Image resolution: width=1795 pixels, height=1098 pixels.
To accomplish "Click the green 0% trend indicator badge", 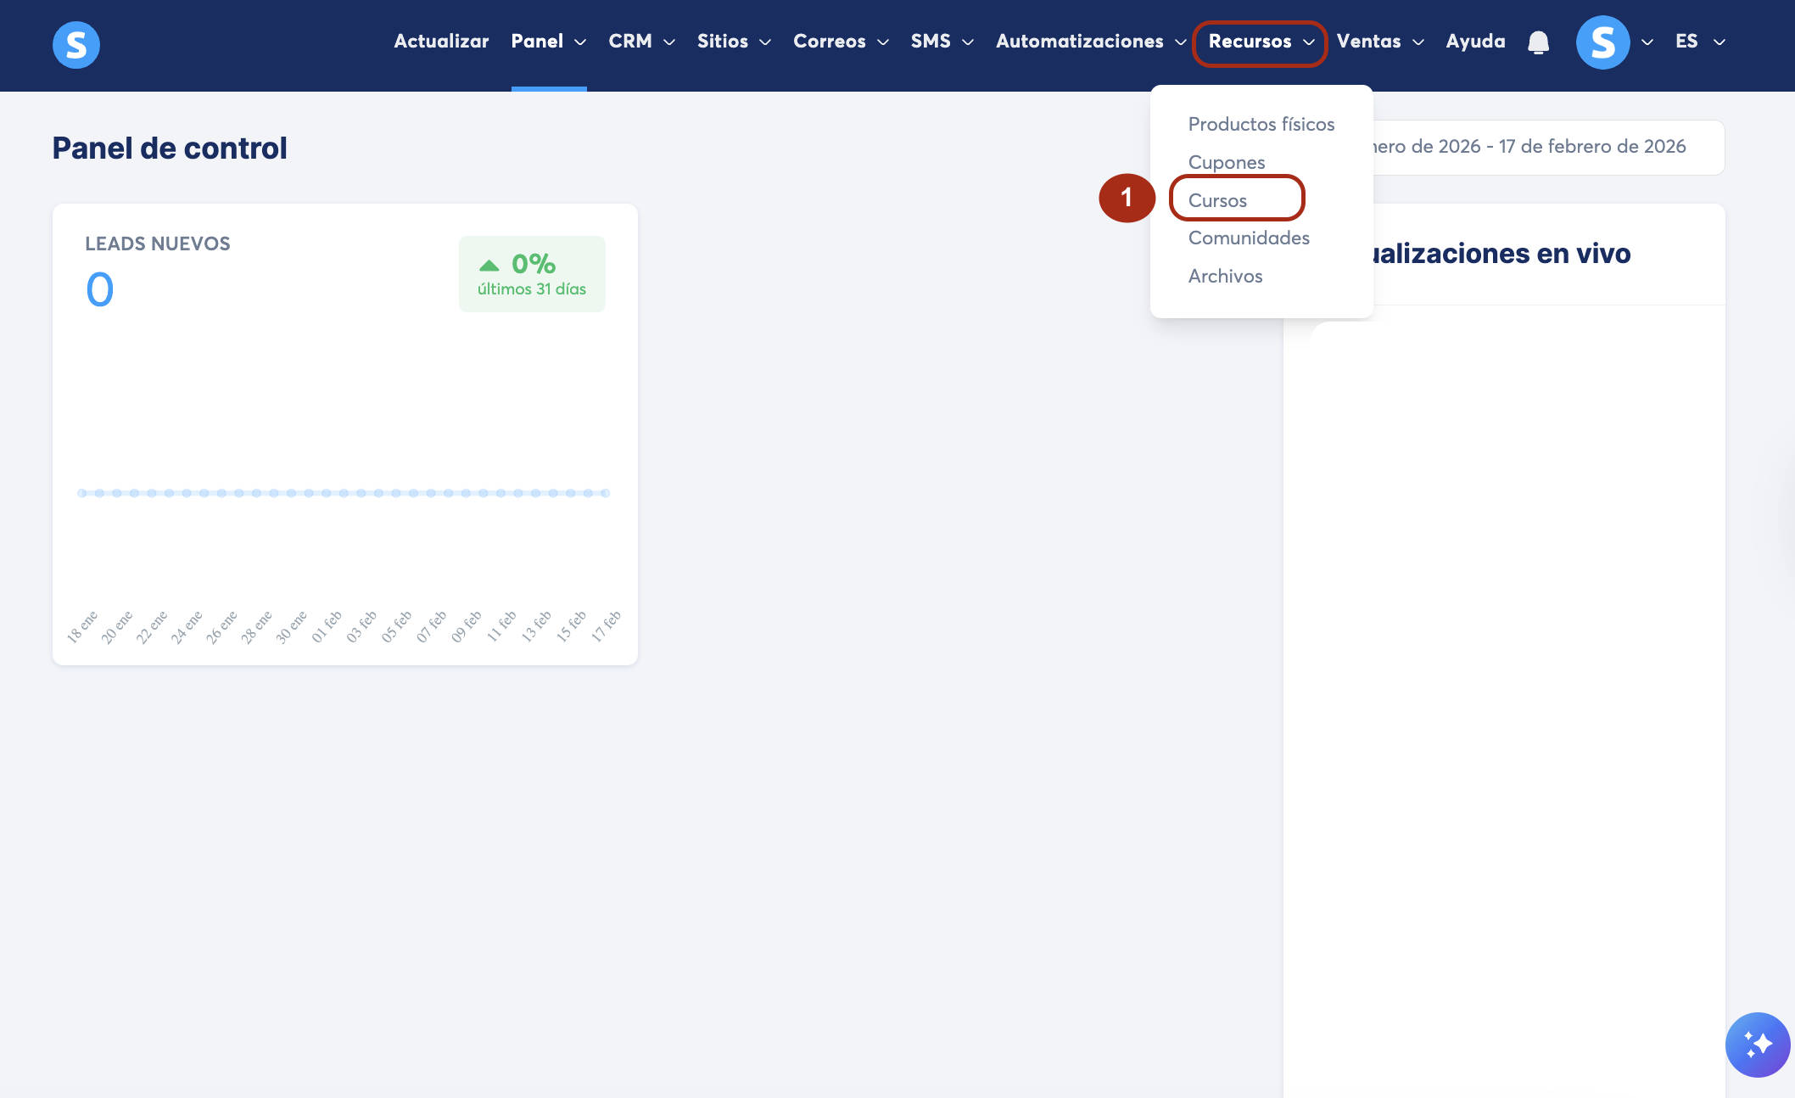I will point(532,274).
